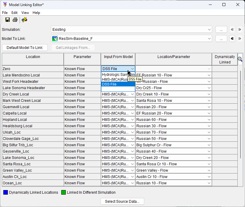Open the View menu

25,13
